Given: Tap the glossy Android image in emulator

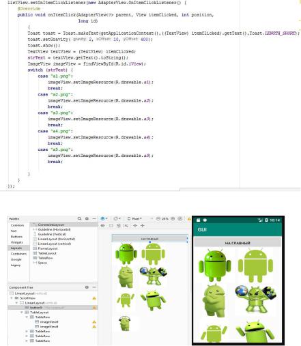Looking at the screenshot, I should (215, 265).
